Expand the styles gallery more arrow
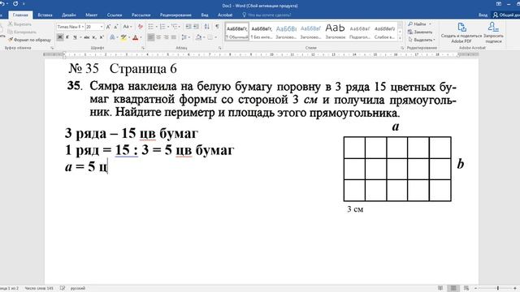 tap(401, 39)
